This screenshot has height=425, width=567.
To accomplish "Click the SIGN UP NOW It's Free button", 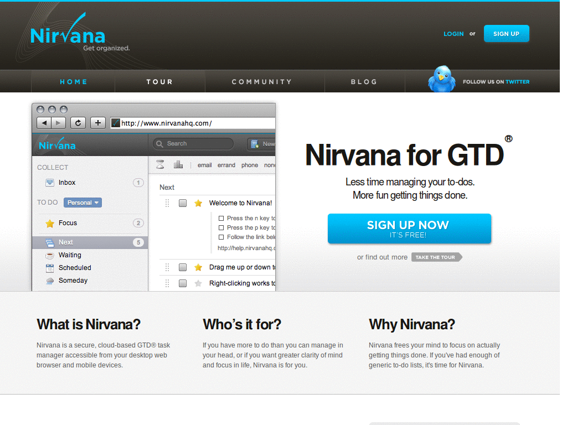I will pos(409,229).
